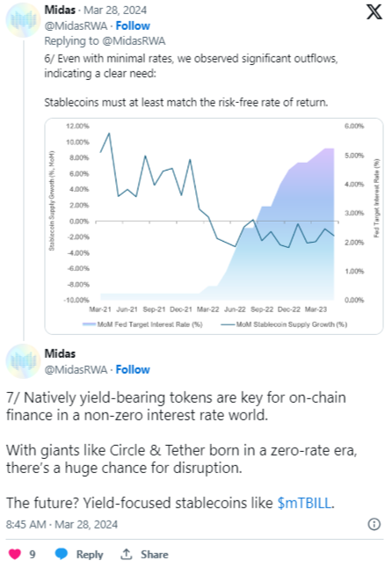Click the share upload arrow icon
This screenshot has width=392, height=568.
pos(126,554)
